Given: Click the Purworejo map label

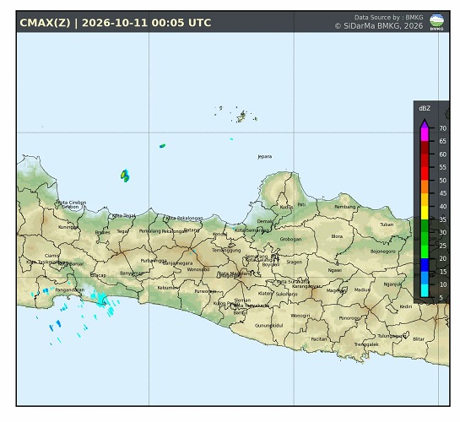Looking at the screenshot, I should click(x=205, y=291).
